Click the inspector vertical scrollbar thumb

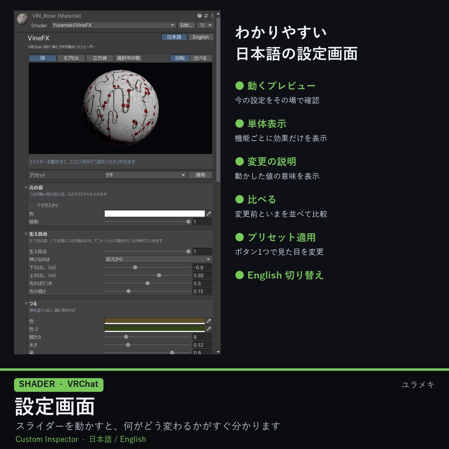click(218, 100)
